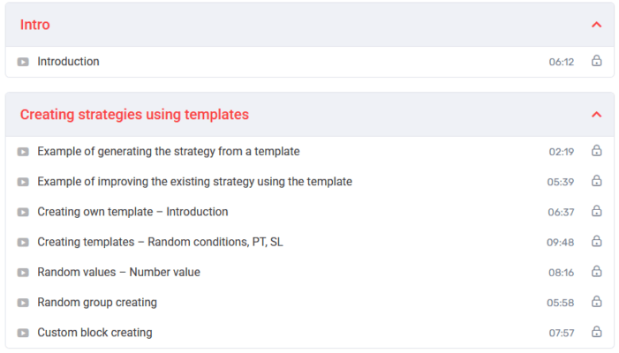This screenshot has height=353, width=619.
Task: Click lock icon for Creating templates – Random conditions
Action: click(x=596, y=242)
